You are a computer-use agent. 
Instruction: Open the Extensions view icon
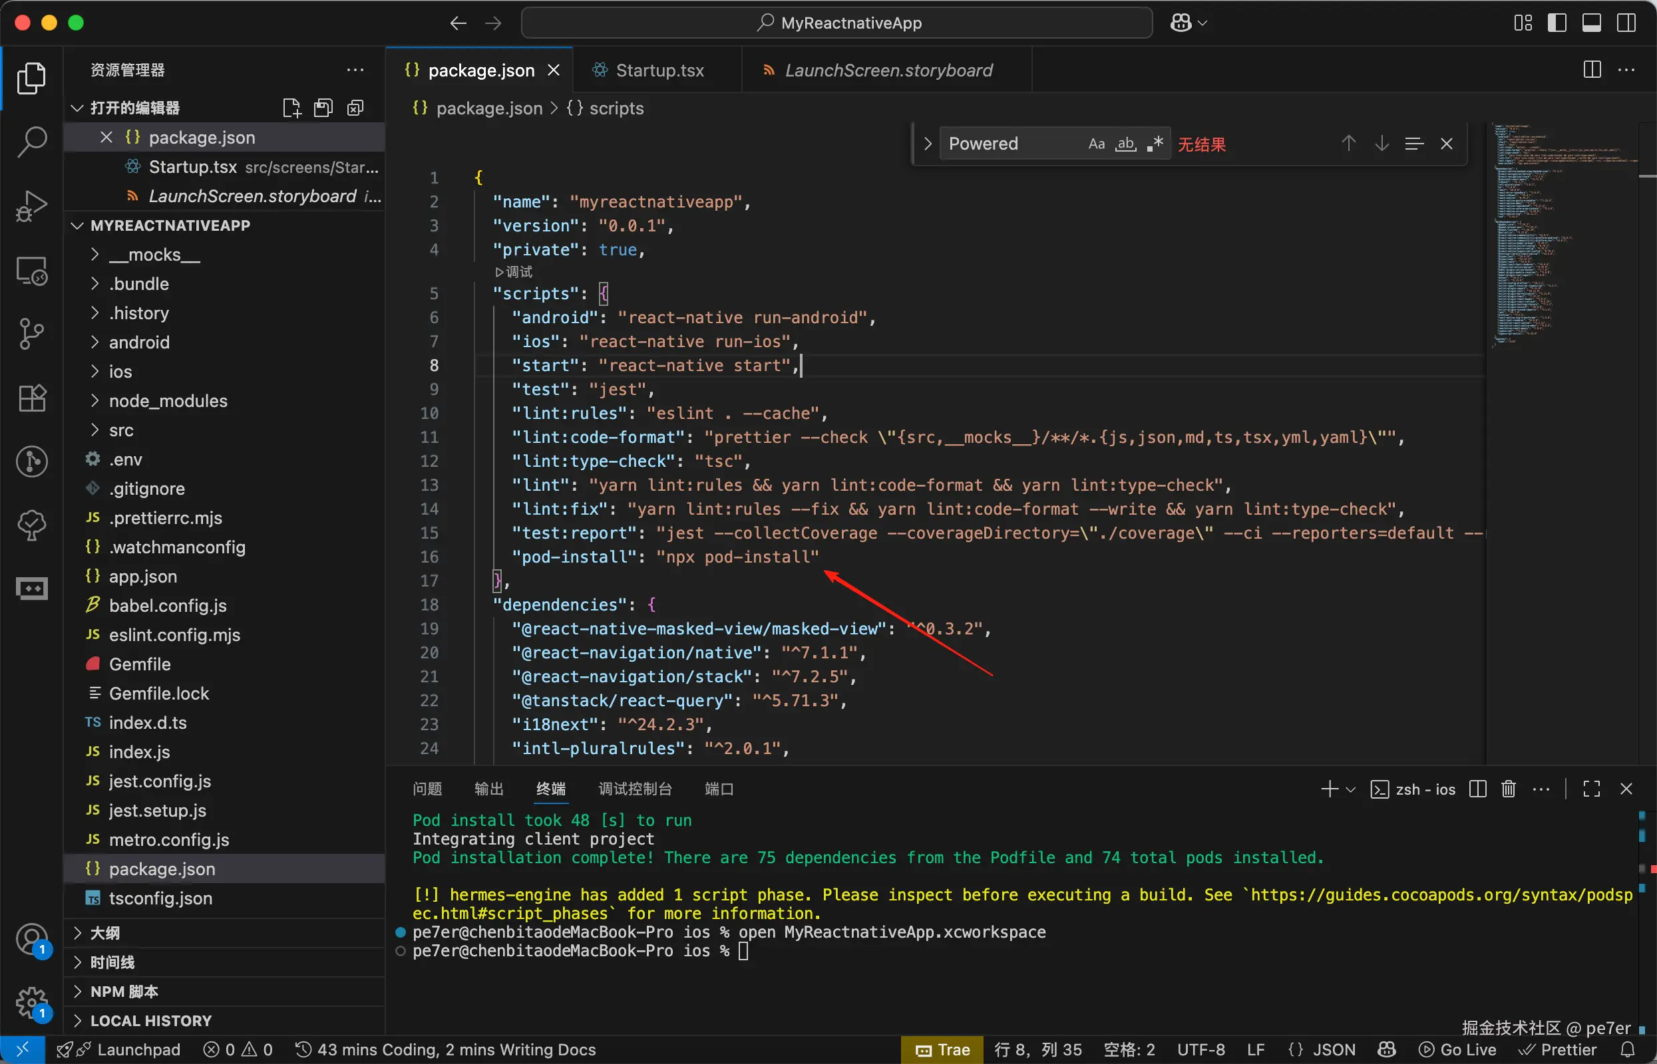coord(31,398)
